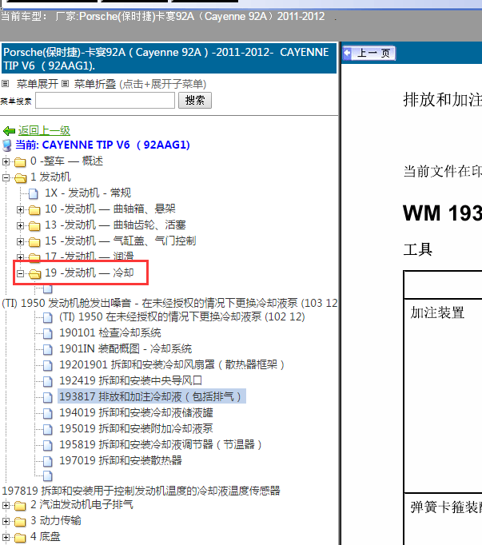The image size is (482, 545).
Task: Open 192419 拆卸和安装中央导风口
Action: [x=130, y=381]
